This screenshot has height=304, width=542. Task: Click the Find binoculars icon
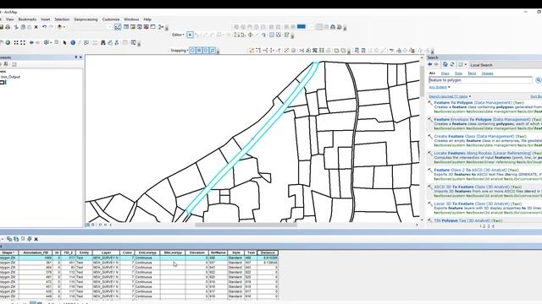click(x=103, y=43)
